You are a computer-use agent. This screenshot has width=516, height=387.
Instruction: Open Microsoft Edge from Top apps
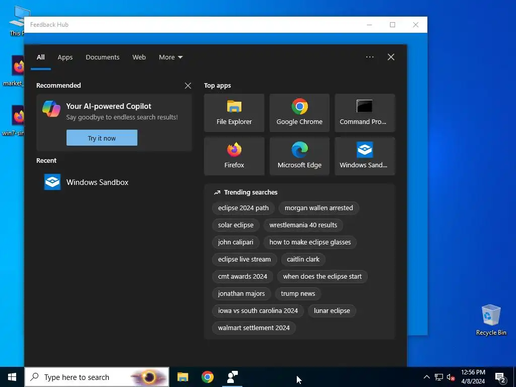coord(299,156)
